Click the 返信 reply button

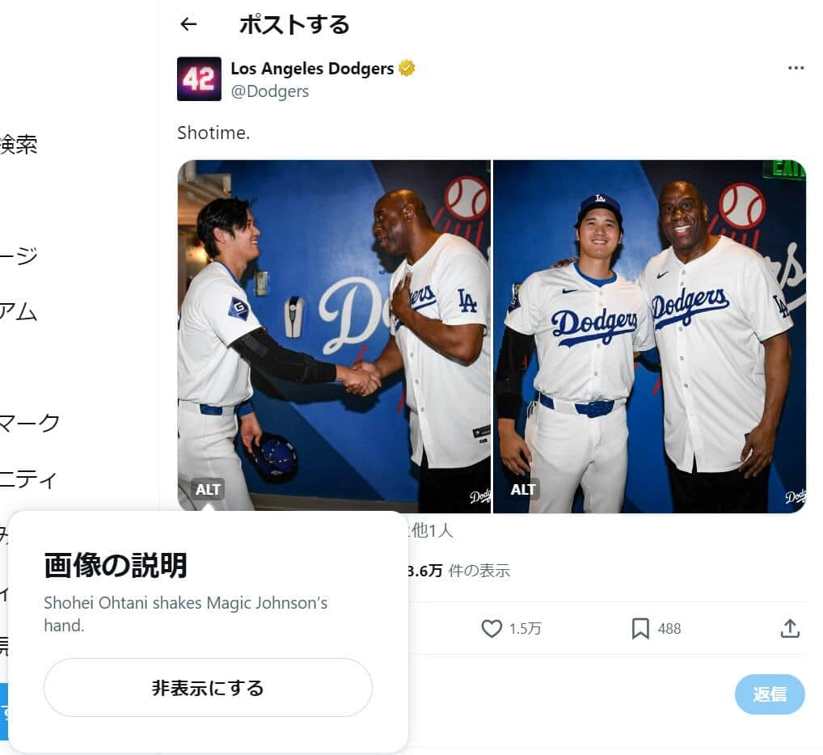769,694
